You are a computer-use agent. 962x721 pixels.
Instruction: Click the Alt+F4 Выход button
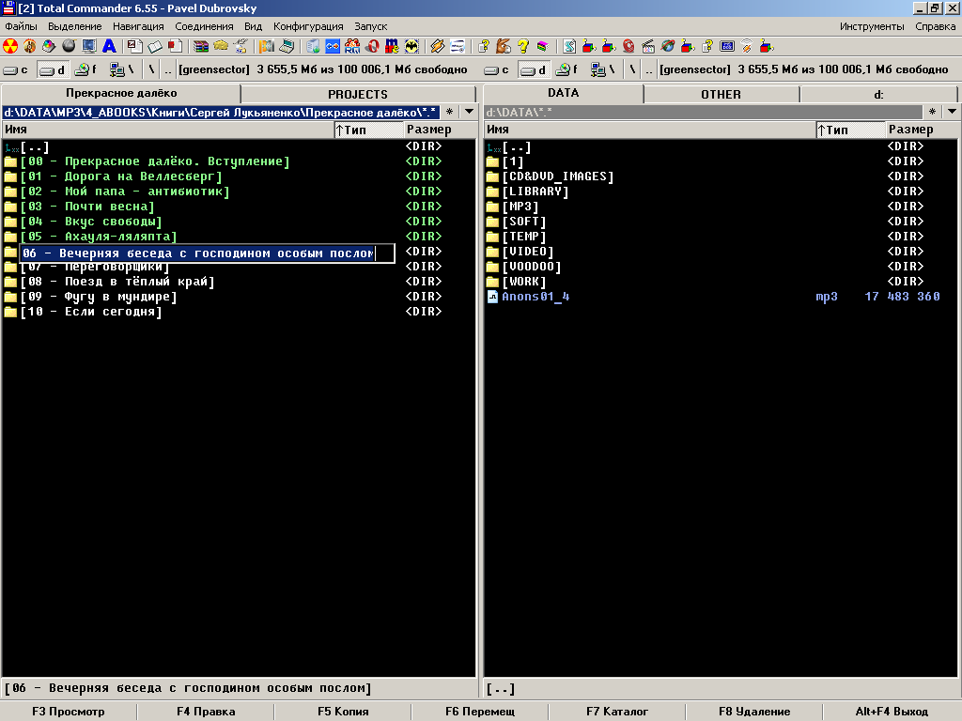892,712
